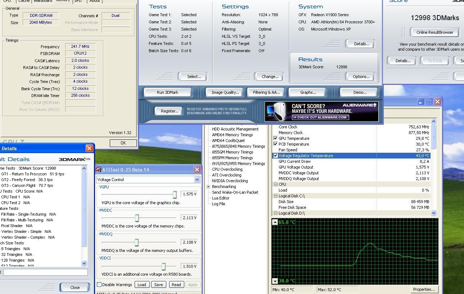Close the ATITool 0.25 Beta 14 window
The image size is (464, 294).
pos(197,170)
